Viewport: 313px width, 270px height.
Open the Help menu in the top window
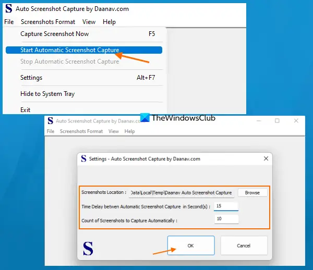[109, 22]
